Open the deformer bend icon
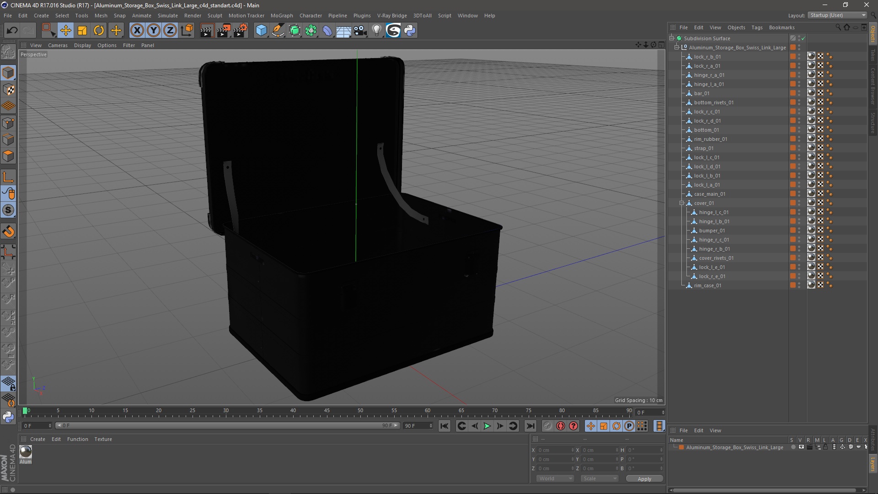878x494 pixels. click(x=327, y=31)
